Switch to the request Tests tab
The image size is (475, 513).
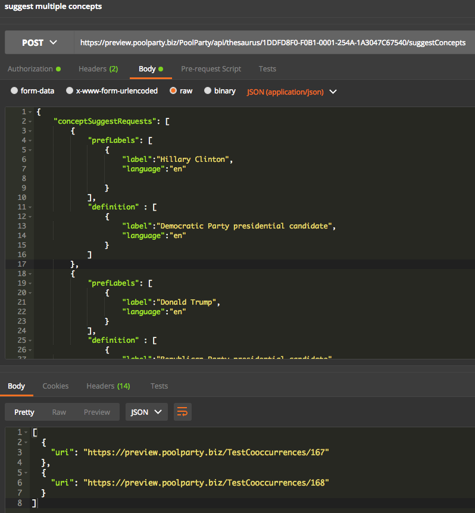pos(267,69)
